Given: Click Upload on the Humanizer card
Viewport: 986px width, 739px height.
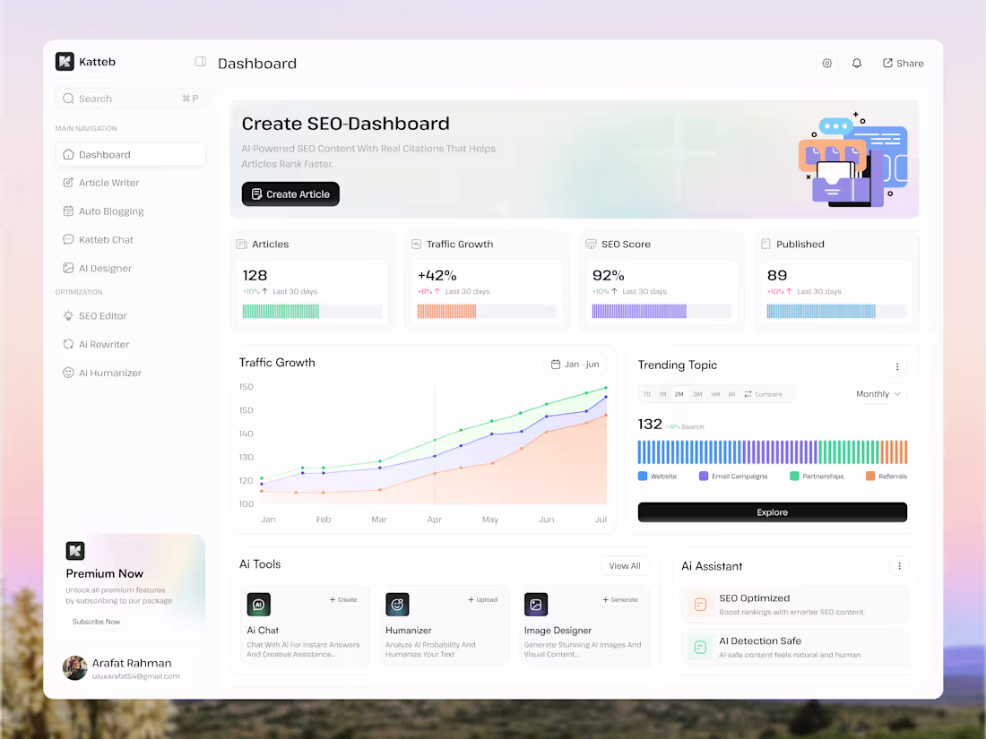Looking at the screenshot, I should click(482, 600).
